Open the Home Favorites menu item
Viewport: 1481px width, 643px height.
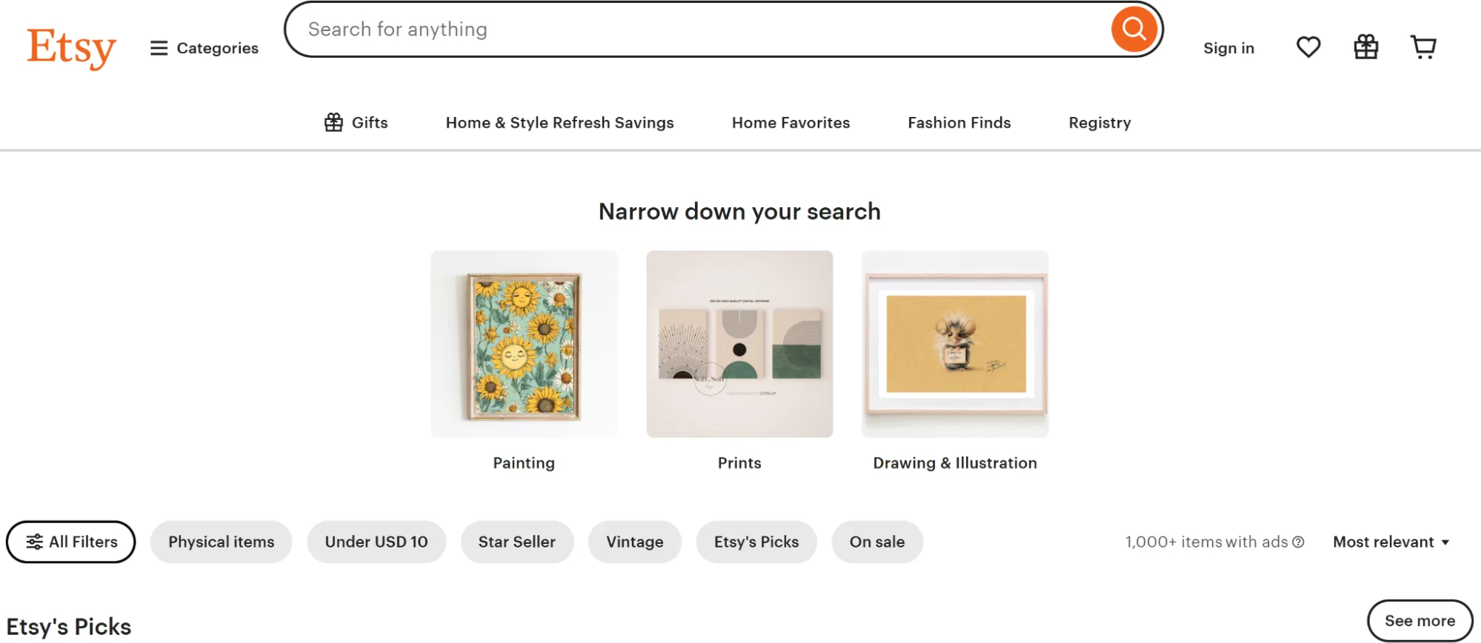[x=790, y=122]
